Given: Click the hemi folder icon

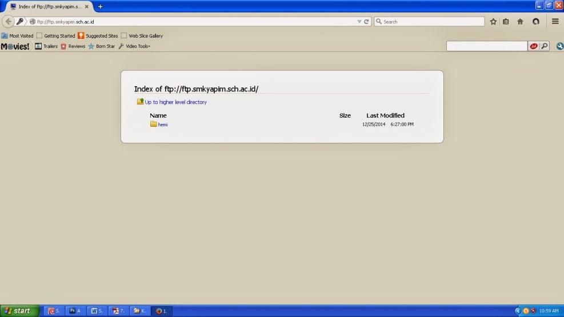Looking at the screenshot, I should (x=154, y=124).
